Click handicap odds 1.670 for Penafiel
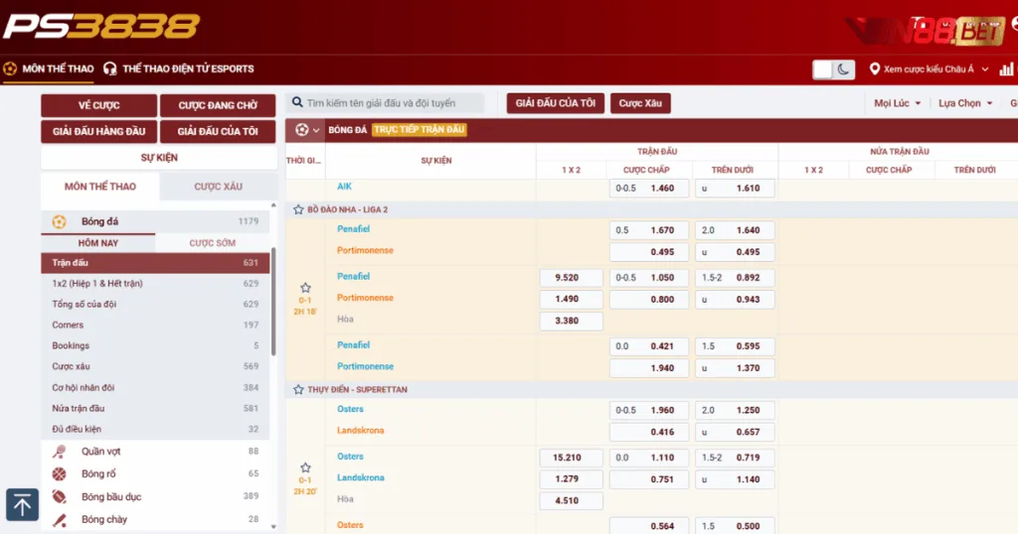The height and width of the screenshot is (534, 1018). pyautogui.click(x=648, y=230)
